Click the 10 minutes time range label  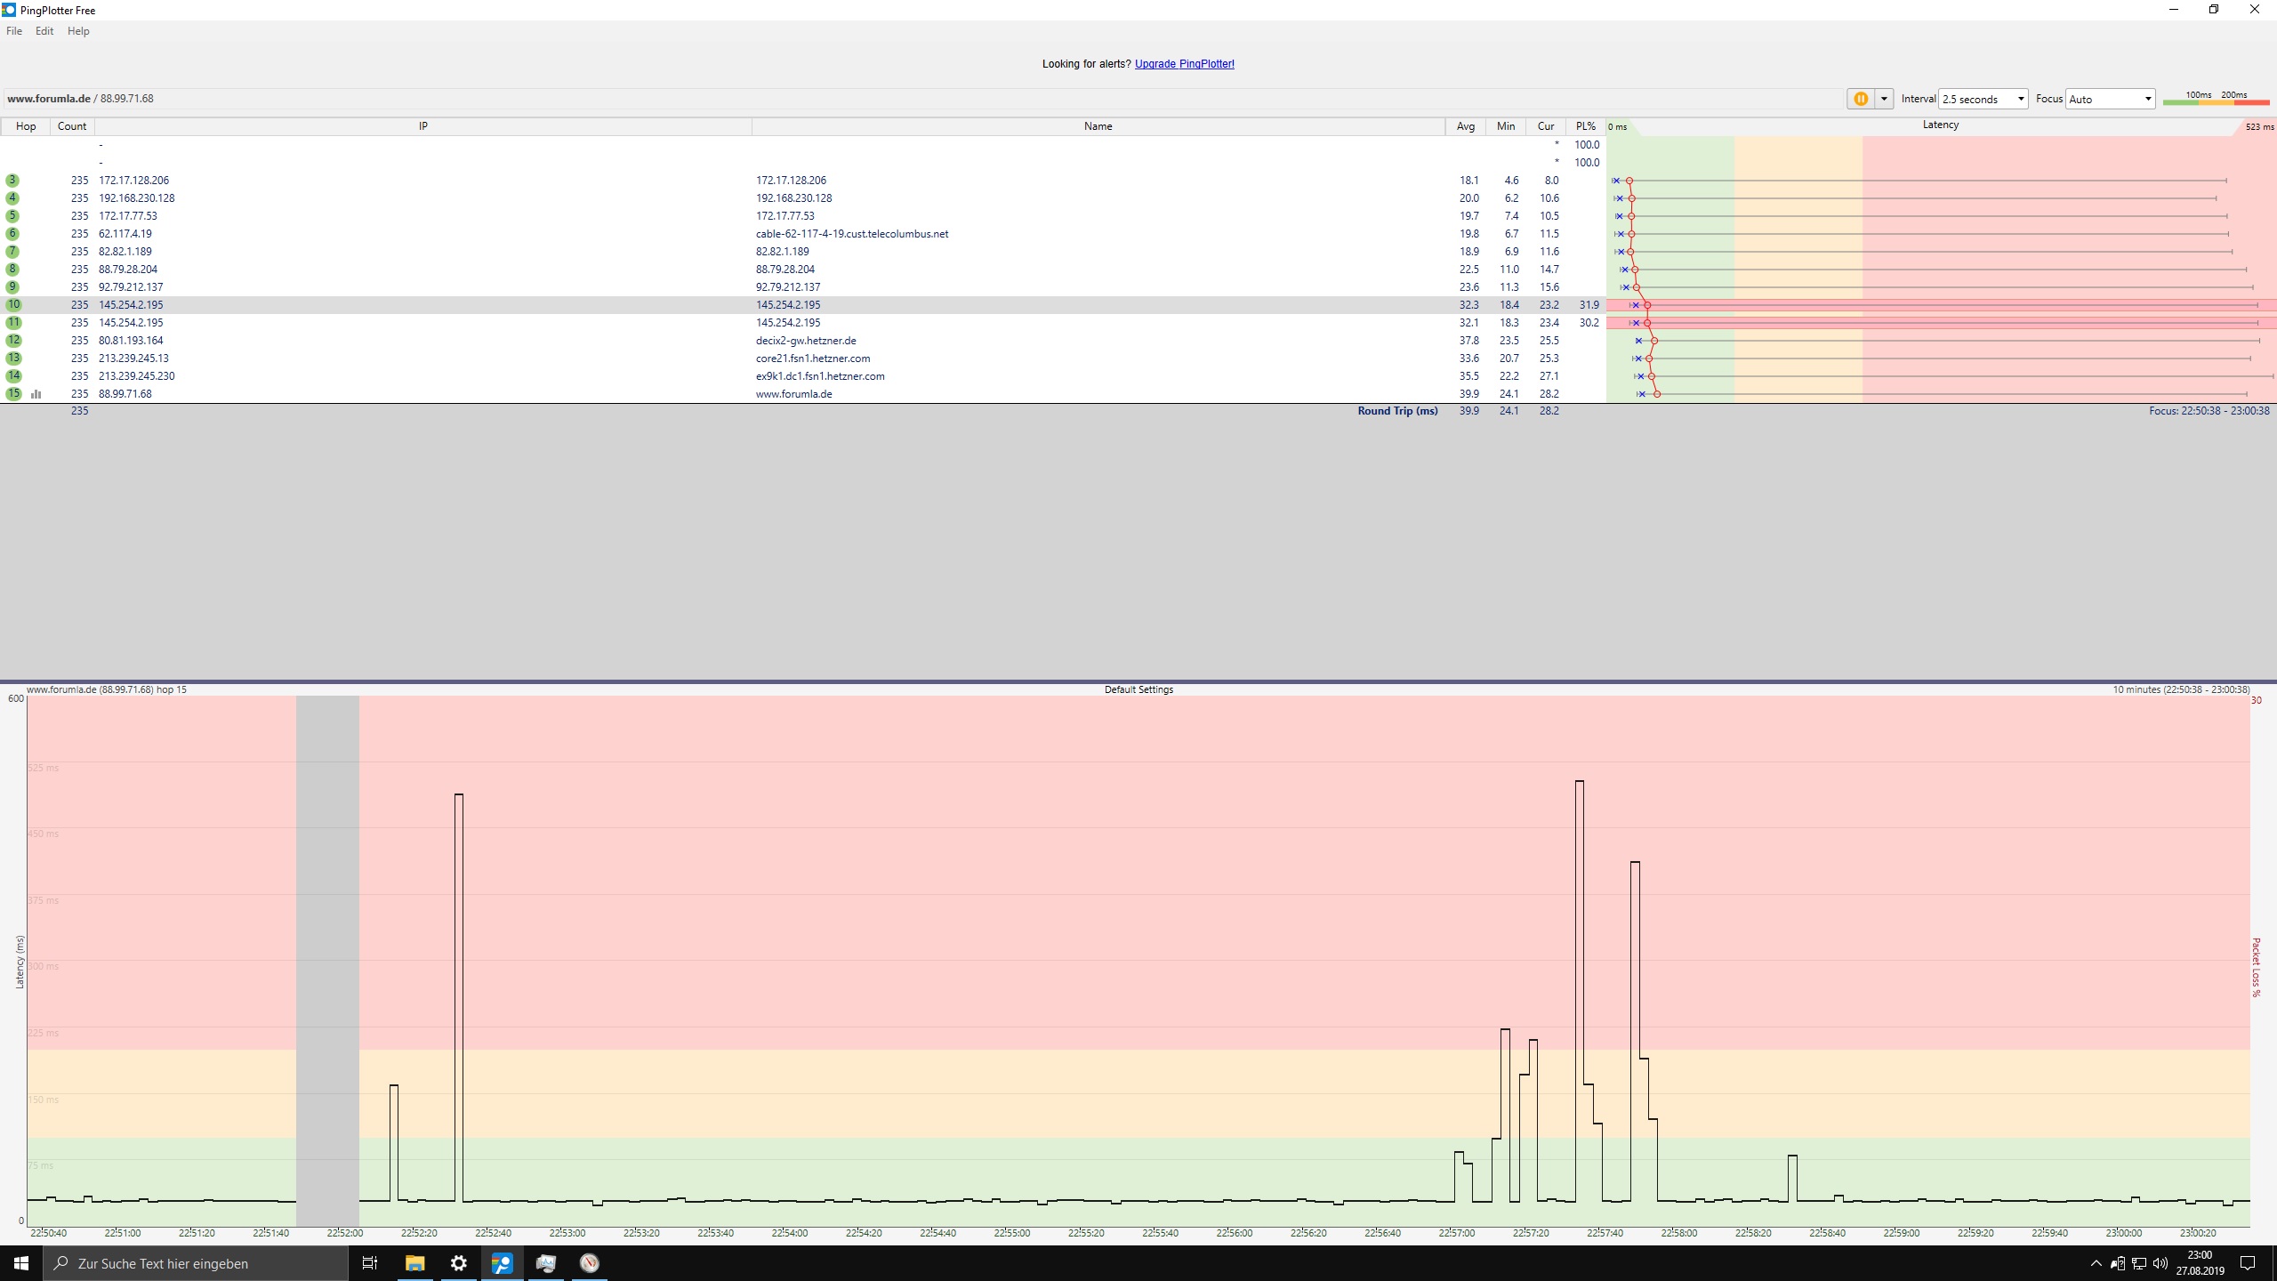point(2181,689)
